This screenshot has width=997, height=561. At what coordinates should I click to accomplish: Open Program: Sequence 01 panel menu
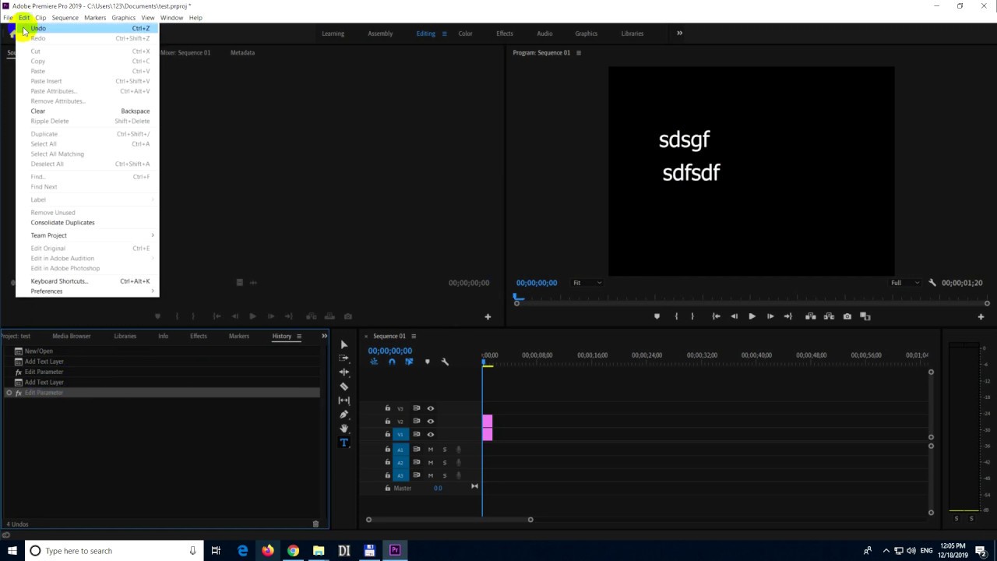pos(578,53)
